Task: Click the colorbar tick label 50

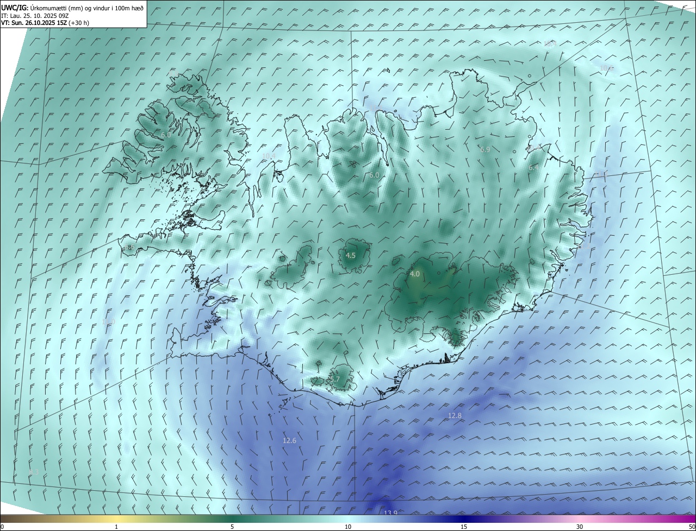Action: [x=692, y=527]
